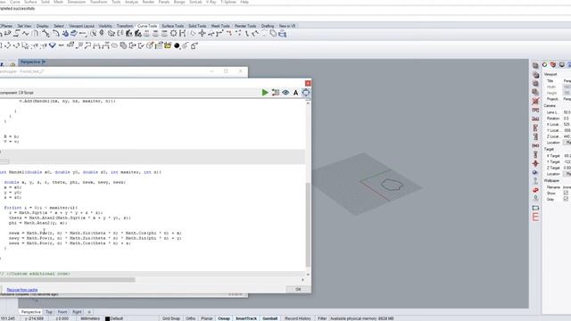
Task: Toggle SmartTrack in the status bar
Action: click(246, 318)
